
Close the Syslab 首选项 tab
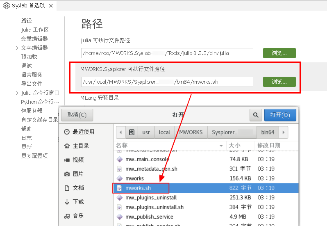50,6
